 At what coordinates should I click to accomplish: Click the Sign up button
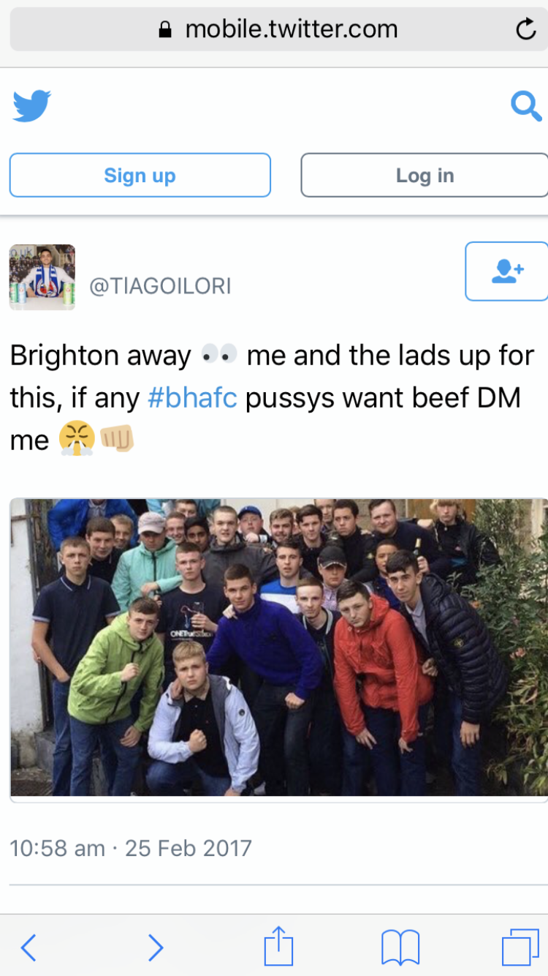coord(140,176)
